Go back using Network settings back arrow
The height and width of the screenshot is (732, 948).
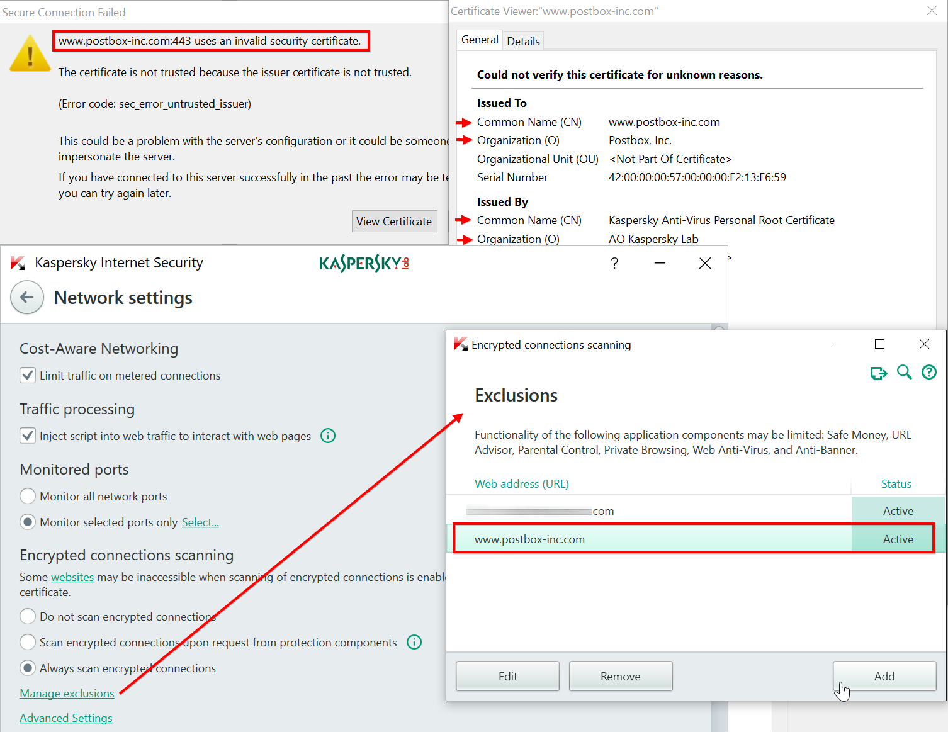tap(27, 298)
